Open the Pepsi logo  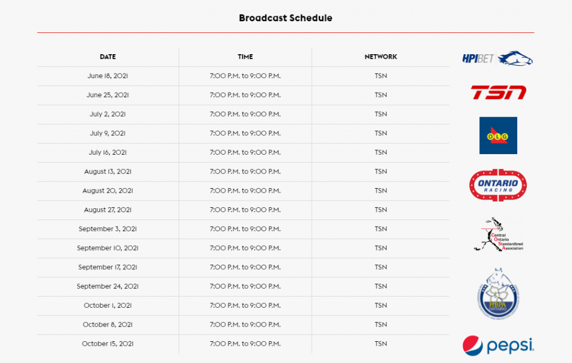pyautogui.click(x=498, y=346)
